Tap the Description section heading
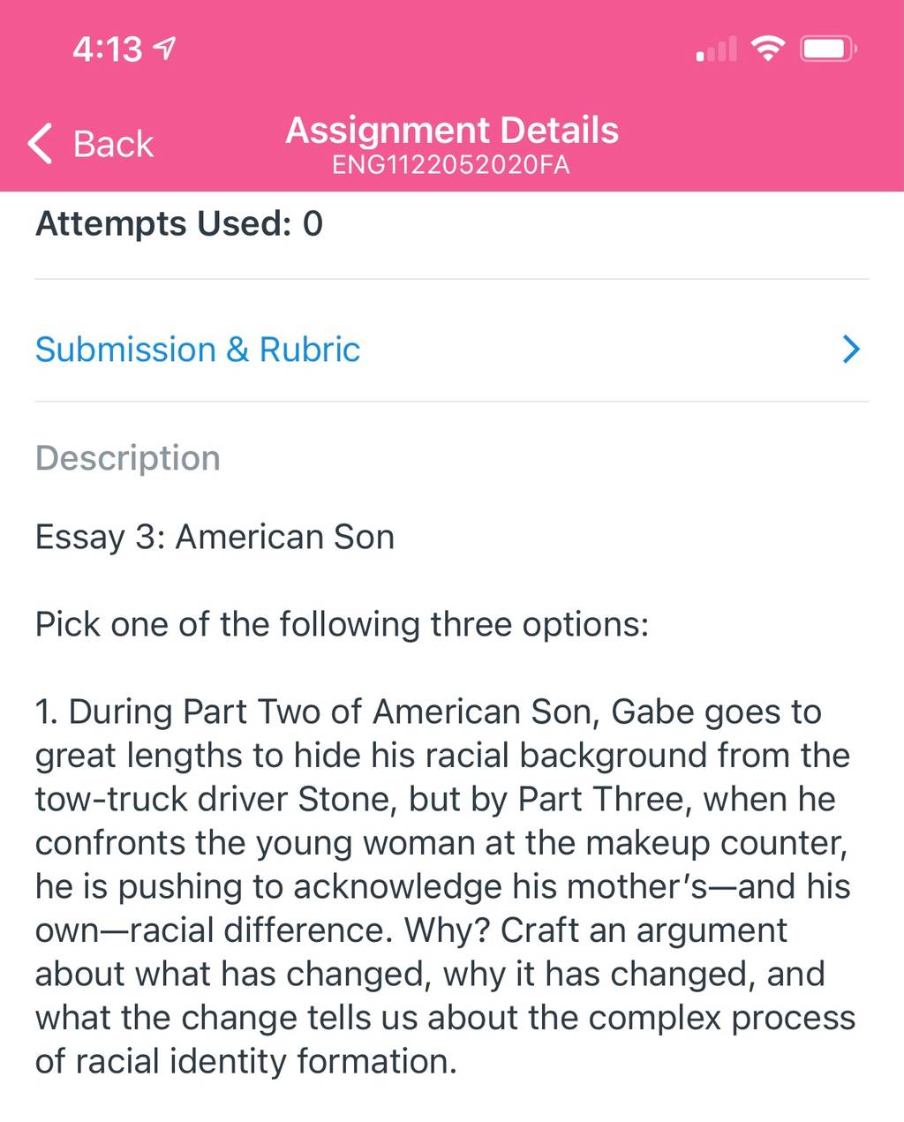The width and height of the screenshot is (904, 1122). point(128,458)
